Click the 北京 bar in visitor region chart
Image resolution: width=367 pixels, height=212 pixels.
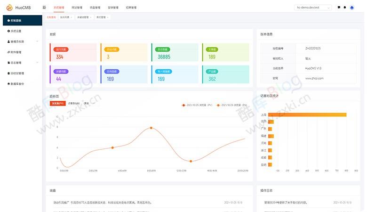point(271,122)
